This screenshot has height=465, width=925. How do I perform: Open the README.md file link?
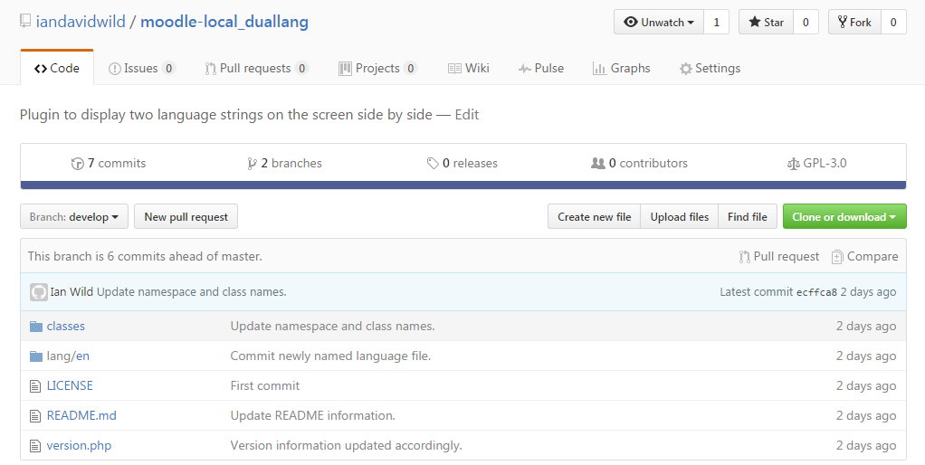tap(81, 415)
